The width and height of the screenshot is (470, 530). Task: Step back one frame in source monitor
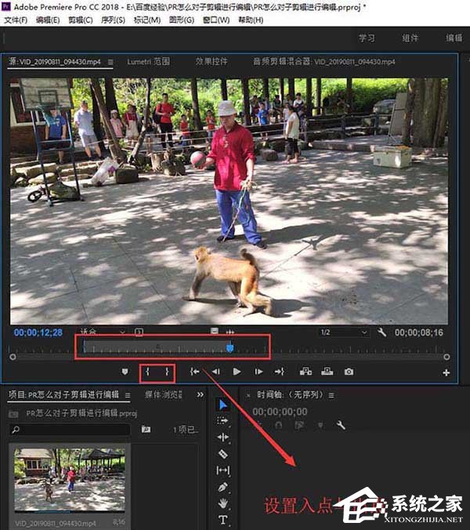point(215,372)
